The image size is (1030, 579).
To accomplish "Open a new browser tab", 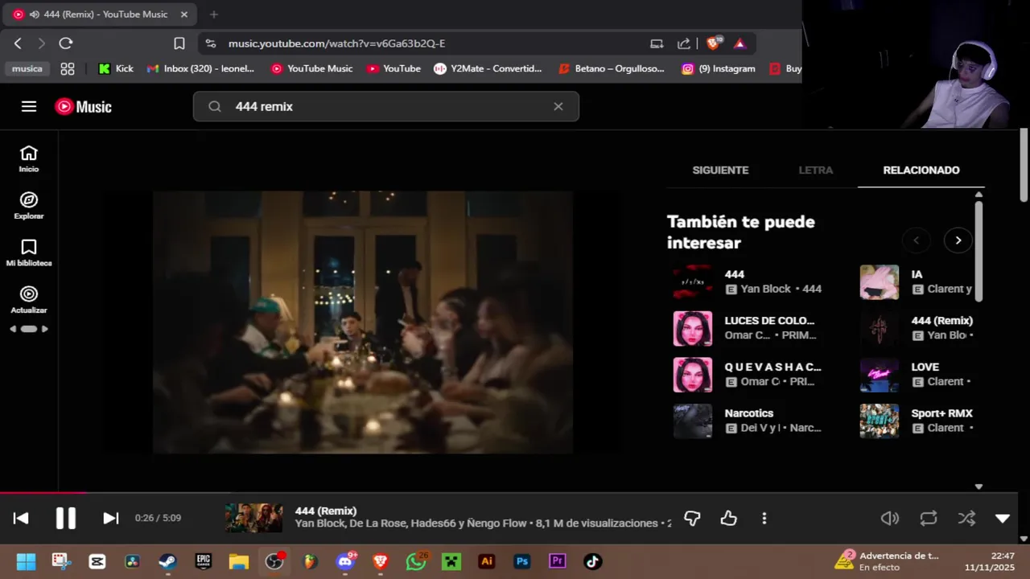I will coord(213,14).
